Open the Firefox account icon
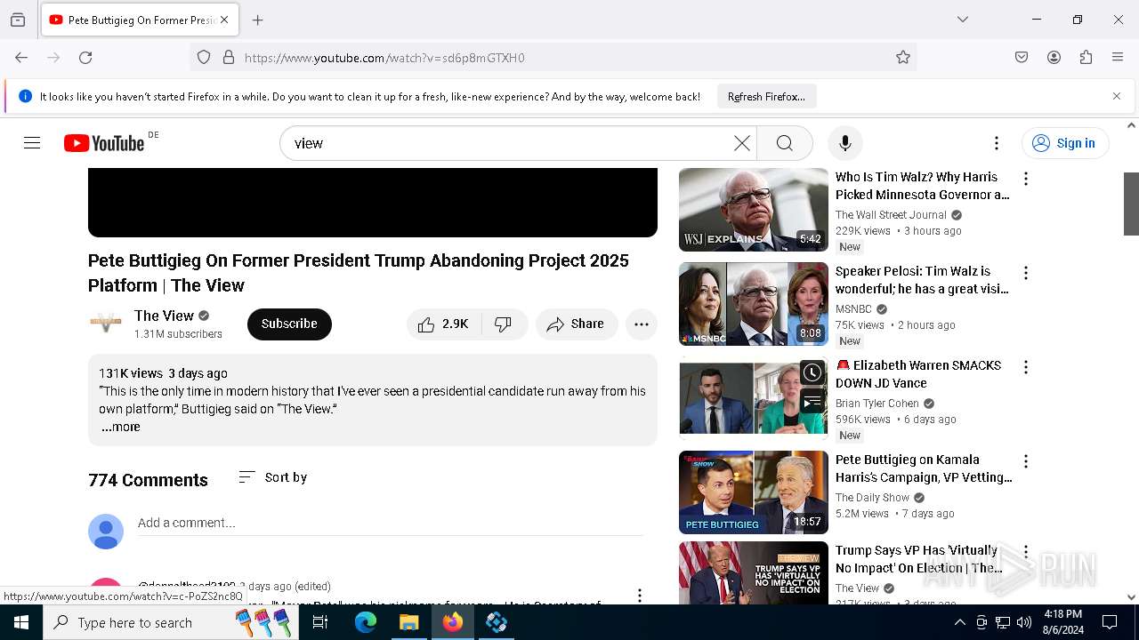1139x640 pixels. [1054, 58]
